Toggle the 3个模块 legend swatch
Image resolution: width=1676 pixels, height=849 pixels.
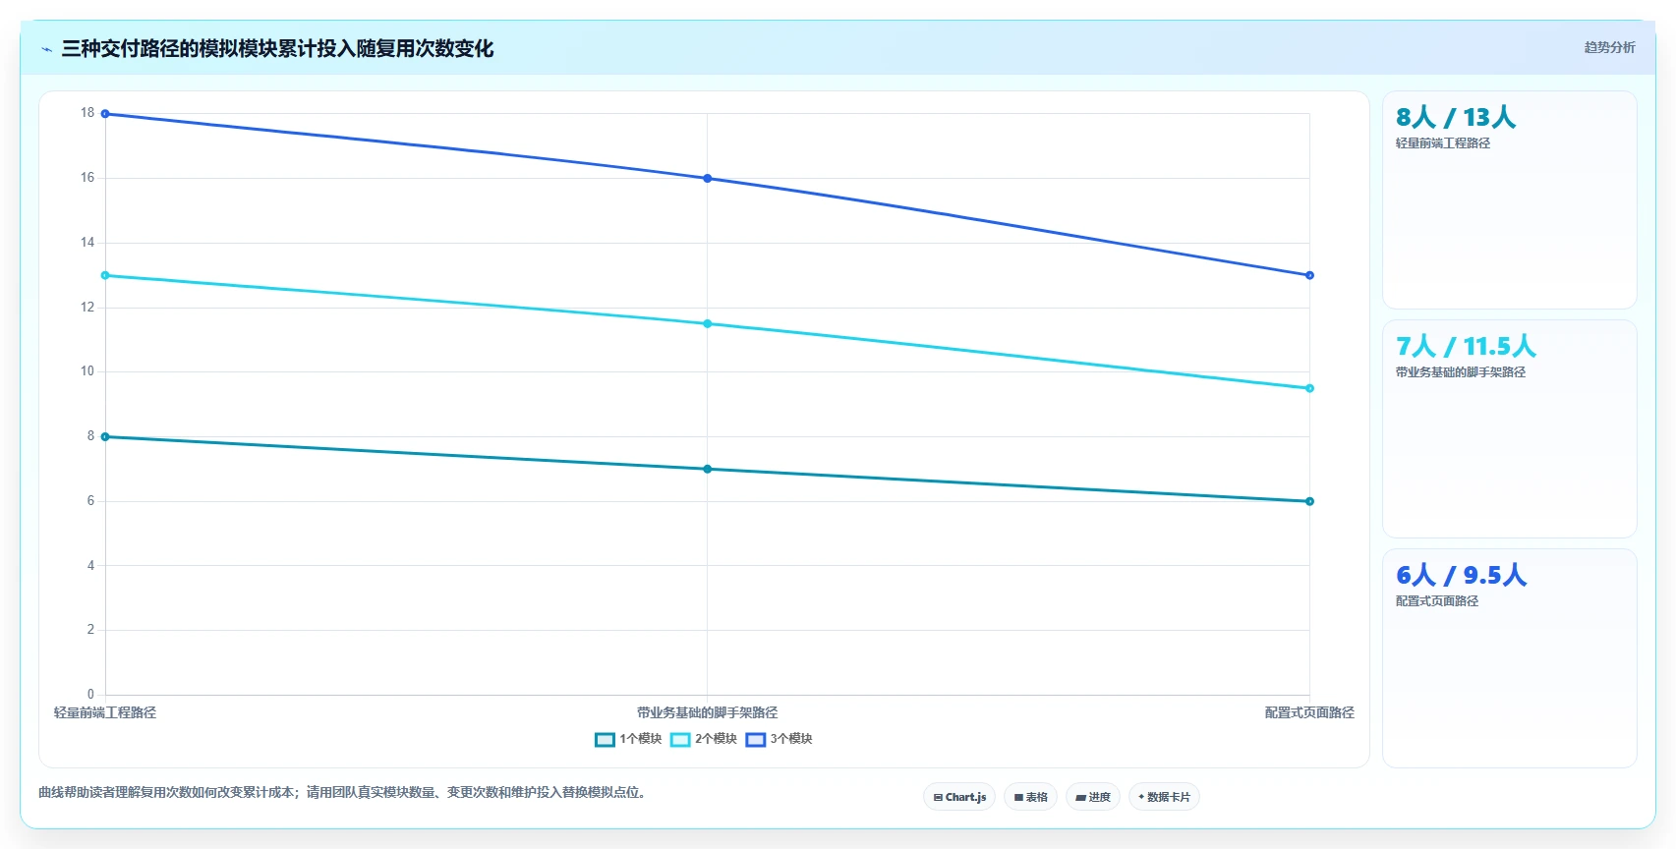pyautogui.click(x=756, y=740)
